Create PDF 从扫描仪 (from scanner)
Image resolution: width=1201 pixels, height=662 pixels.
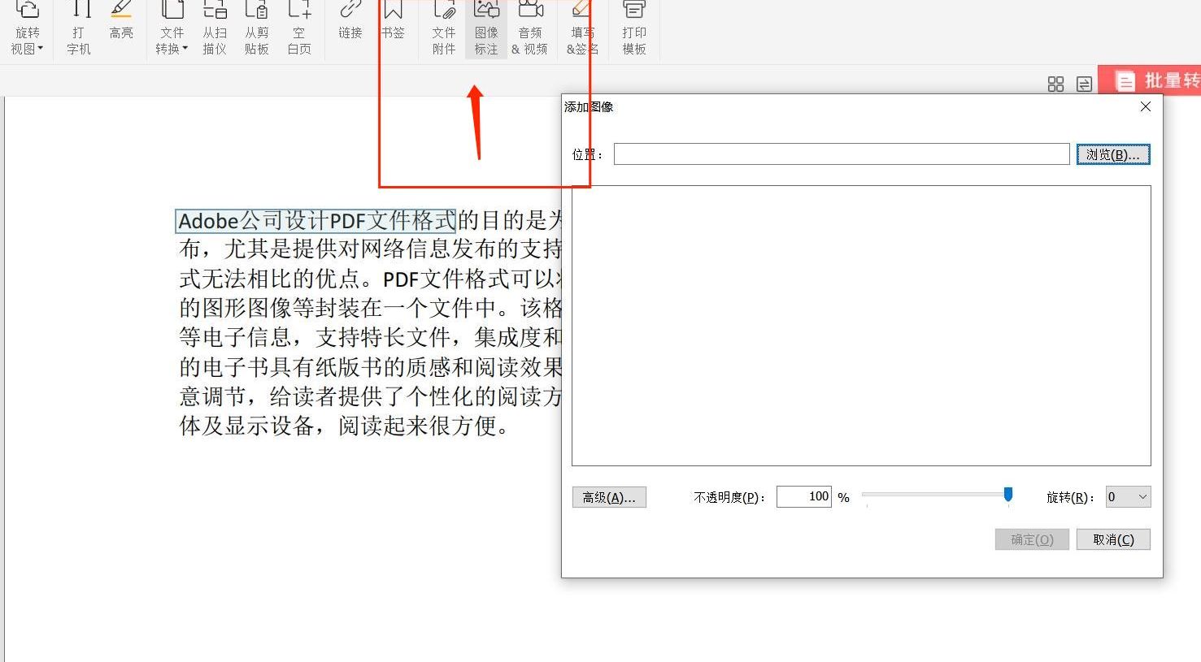214,28
